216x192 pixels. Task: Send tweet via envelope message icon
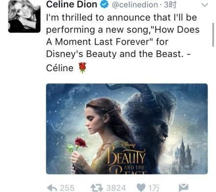pos(184,187)
